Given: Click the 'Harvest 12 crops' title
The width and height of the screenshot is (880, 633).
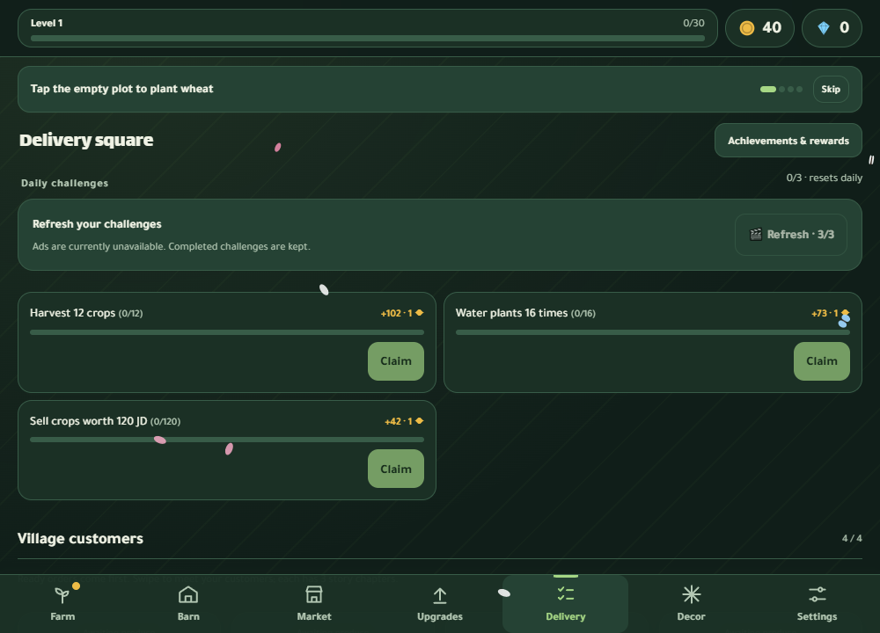Looking at the screenshot, I should (x=72, y=313).
